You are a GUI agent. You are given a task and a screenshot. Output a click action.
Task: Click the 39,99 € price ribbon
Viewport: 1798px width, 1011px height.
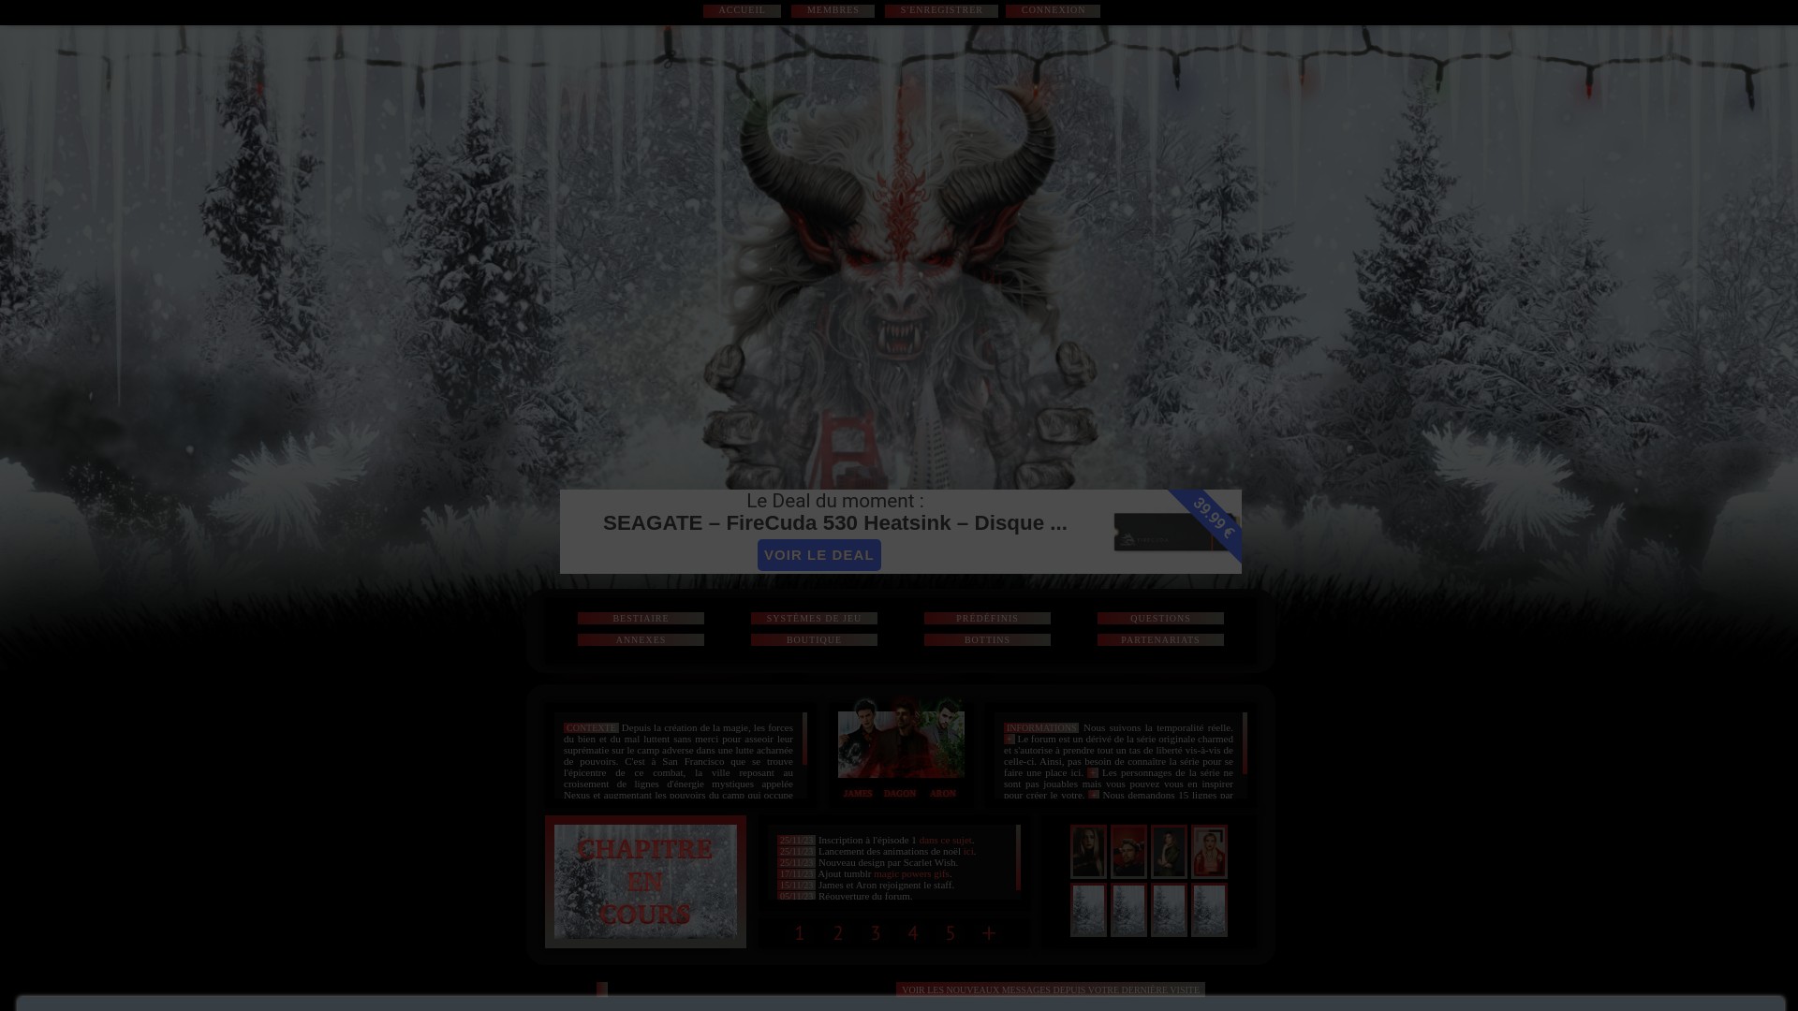coord(1212,519)
